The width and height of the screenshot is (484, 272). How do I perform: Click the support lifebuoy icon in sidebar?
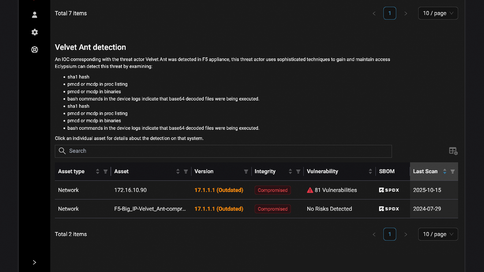(34, 50)
